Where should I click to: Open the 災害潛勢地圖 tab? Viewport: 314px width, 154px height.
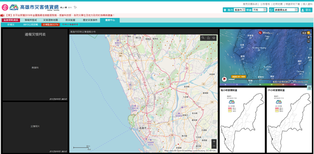[x=50, y=20]
